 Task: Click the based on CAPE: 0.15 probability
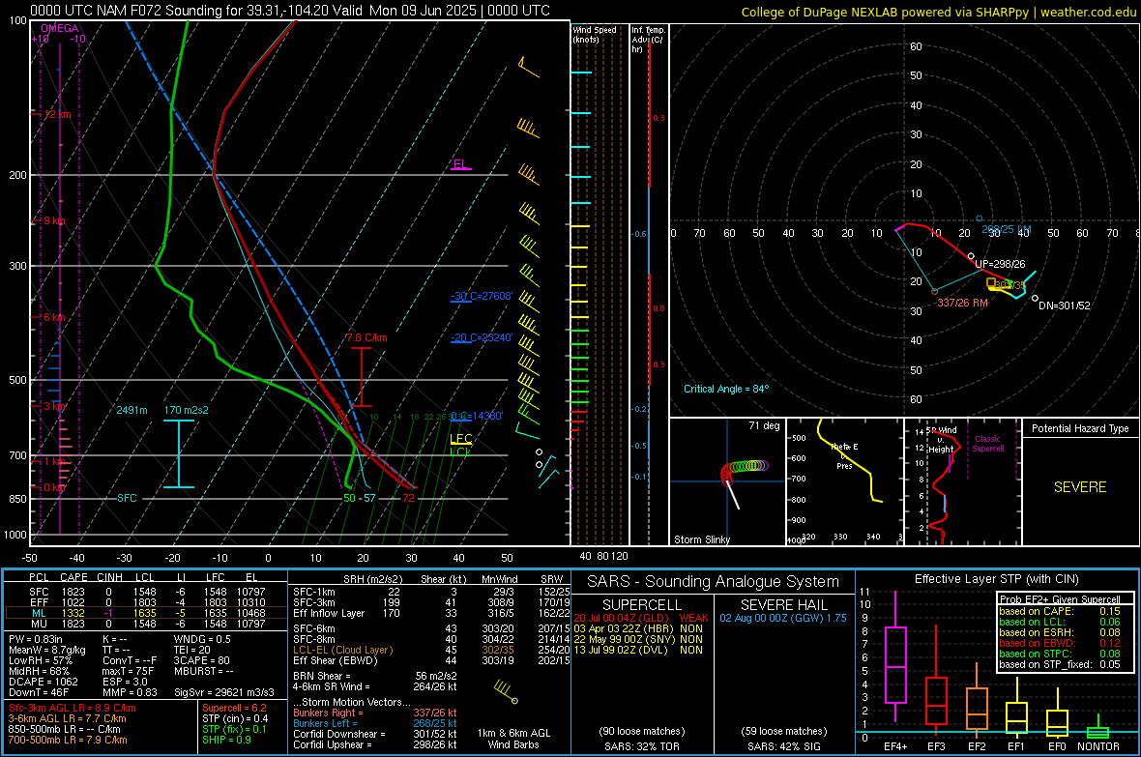pos(1060,611)
